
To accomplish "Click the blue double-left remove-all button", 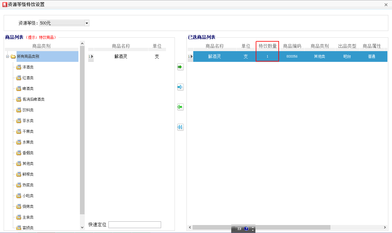I will point(180,127).
